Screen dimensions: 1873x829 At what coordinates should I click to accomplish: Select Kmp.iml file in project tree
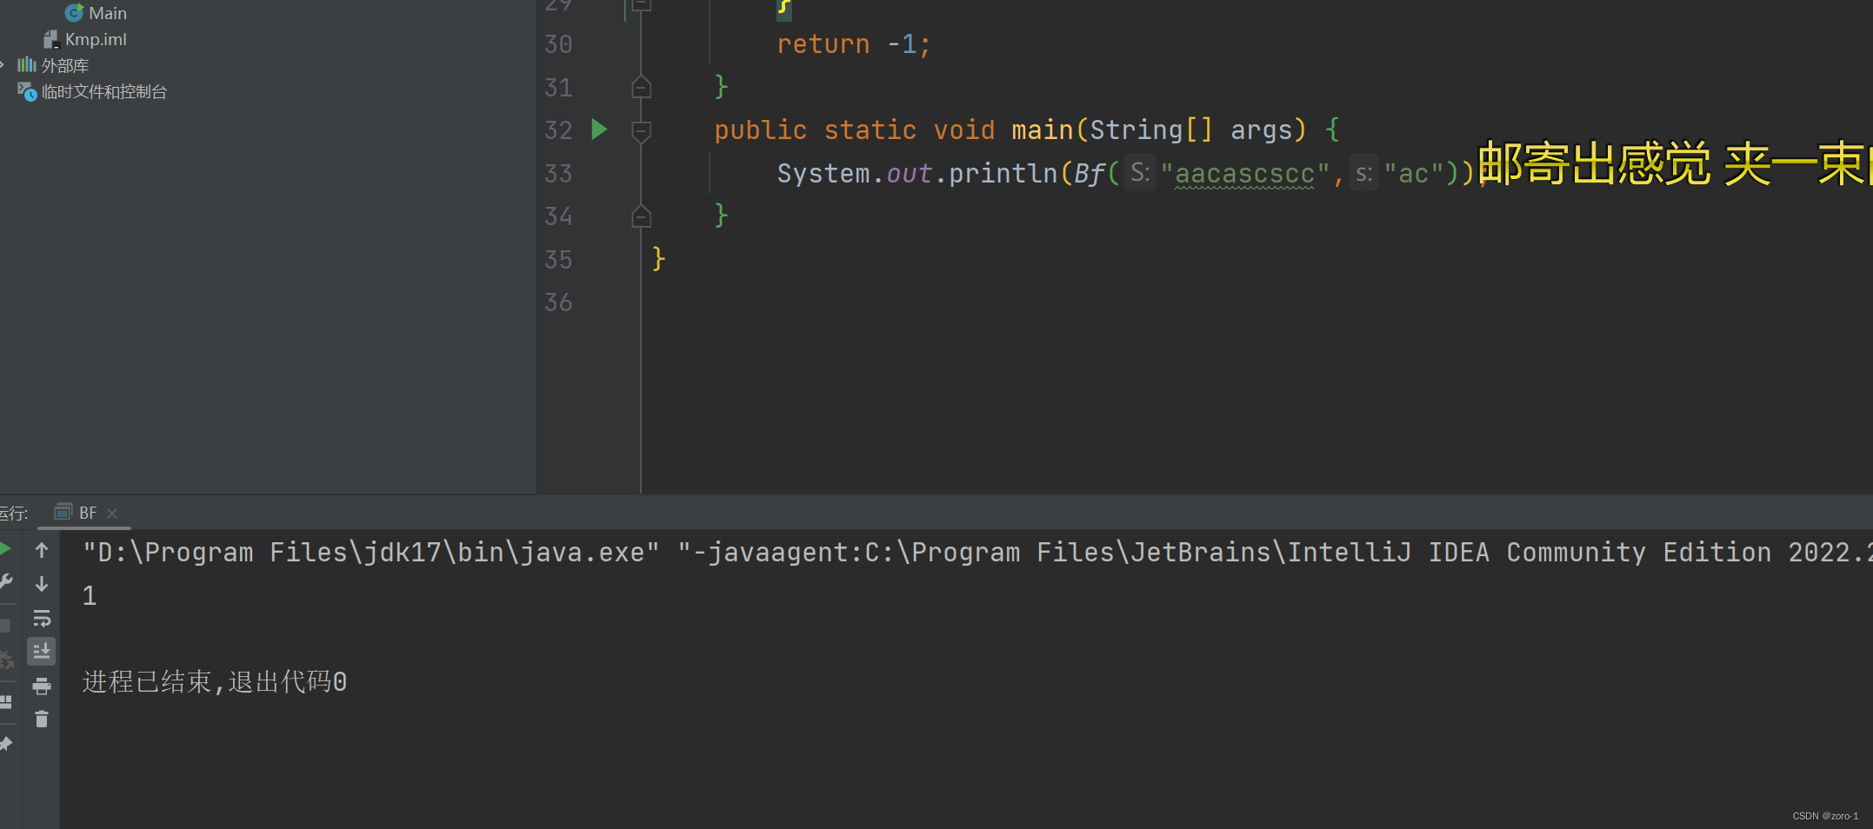pos(85,39)
